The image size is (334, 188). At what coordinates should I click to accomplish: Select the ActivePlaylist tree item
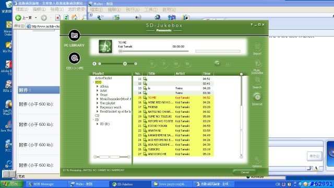click(x=103, y=78)
